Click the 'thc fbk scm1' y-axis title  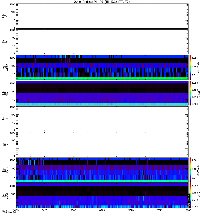pyautogui.click(x=5, y=196)
